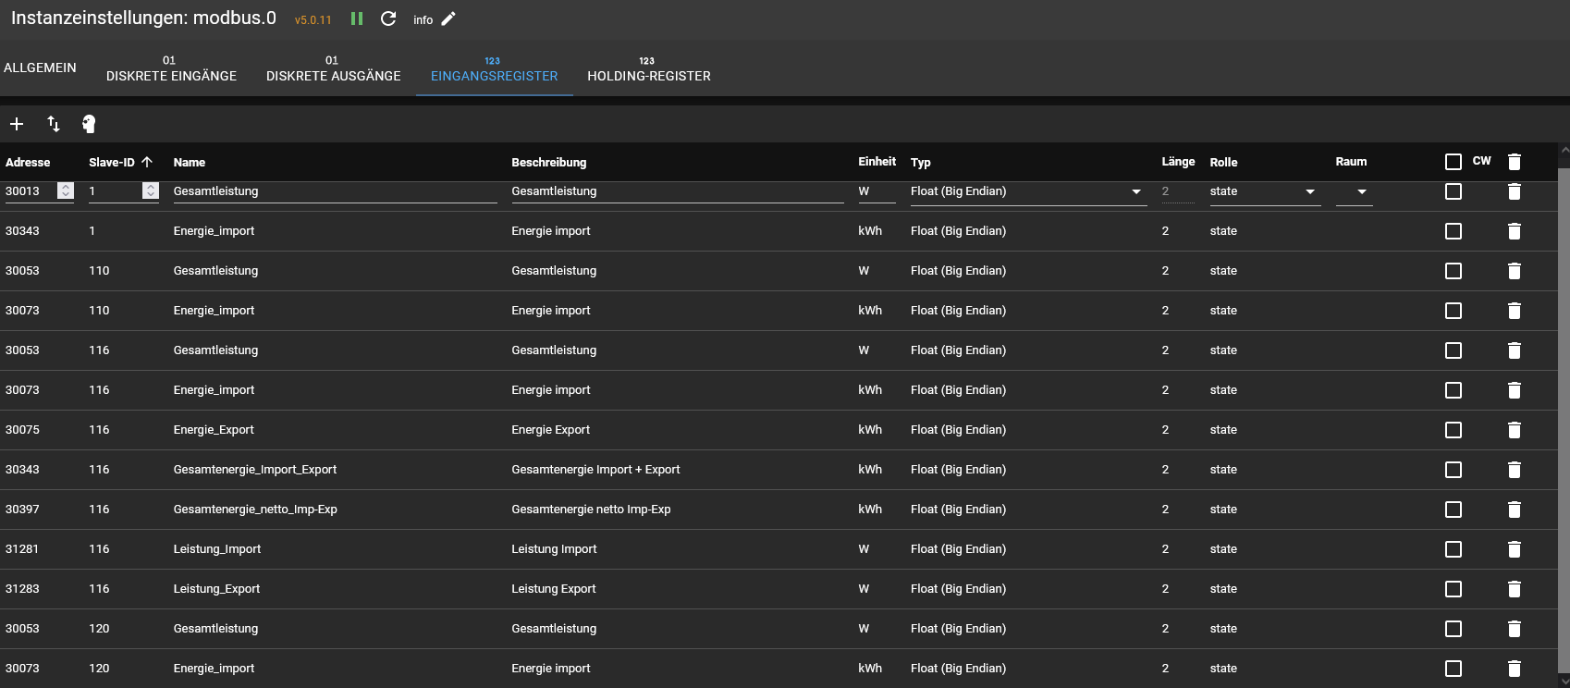This screenshot has width=1570, height=688.
Task: Check CW box for Leistung_Import row
Action: click(x=1453, y=549)
